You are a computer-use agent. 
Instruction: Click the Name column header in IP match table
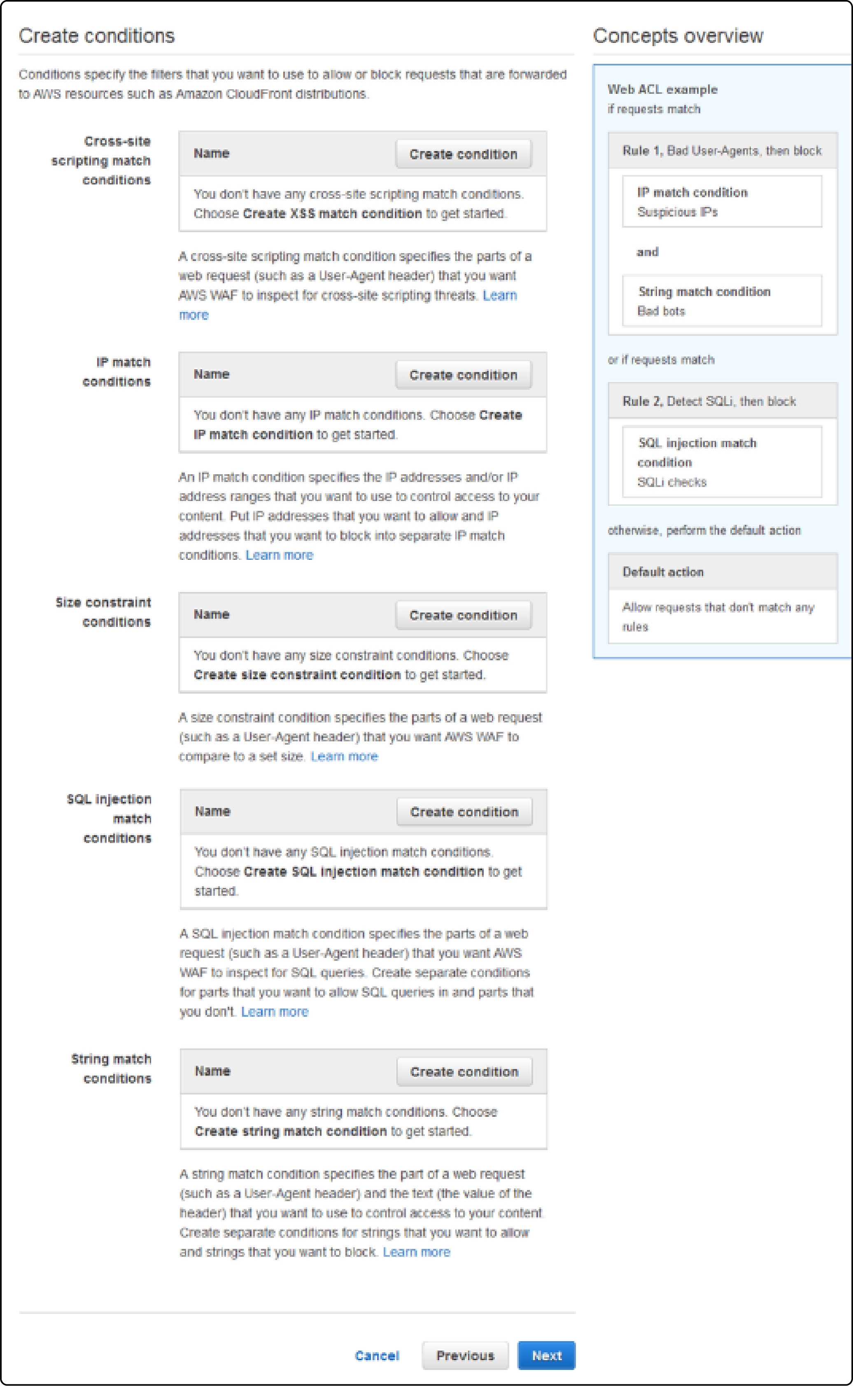(212, 375)
